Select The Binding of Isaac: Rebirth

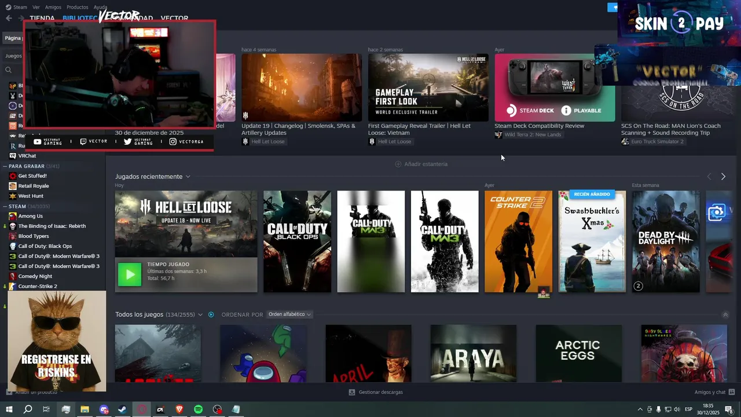click(x=52, y=226)
